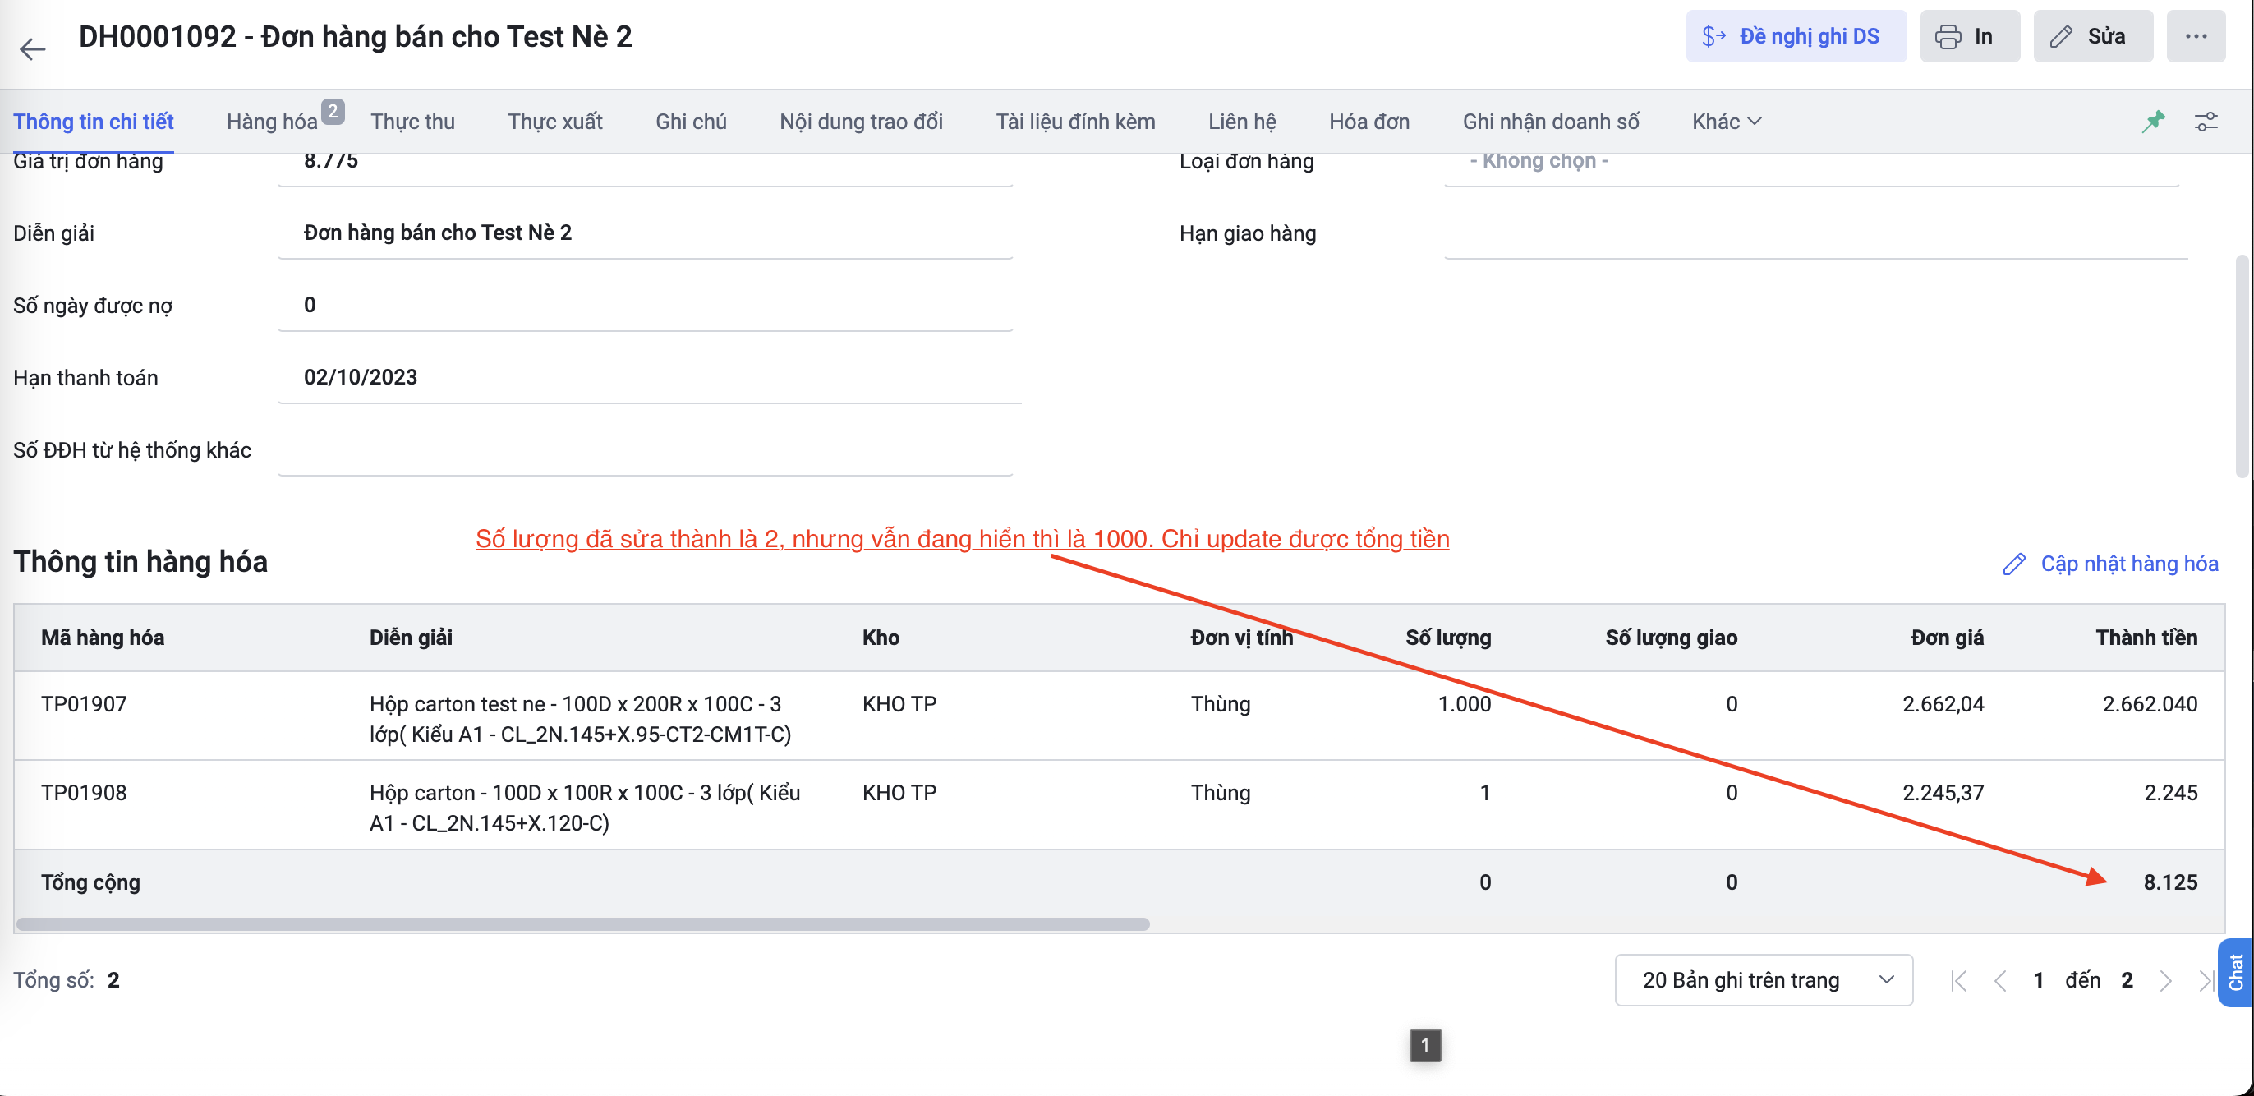The width and height of the screenshot is (2254, 1096).
Task: Open the Ghi nhận doanh số tab
Action: pyautogui.click(x=1551, y=122)
